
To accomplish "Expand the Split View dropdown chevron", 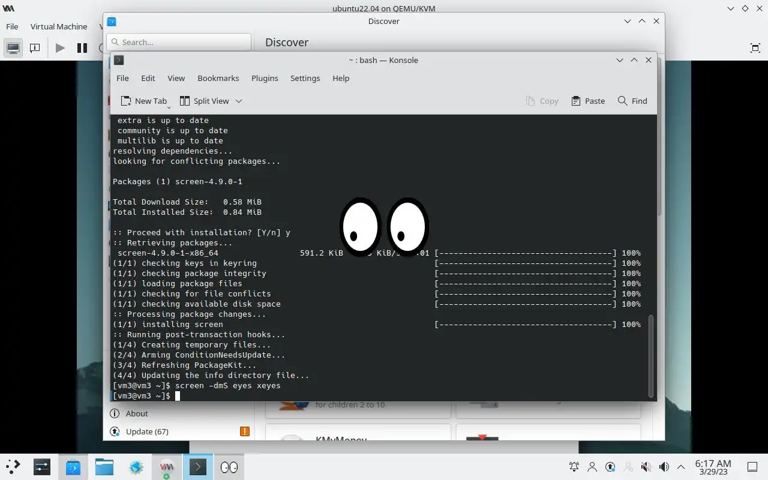I will (x=239, y=101).
